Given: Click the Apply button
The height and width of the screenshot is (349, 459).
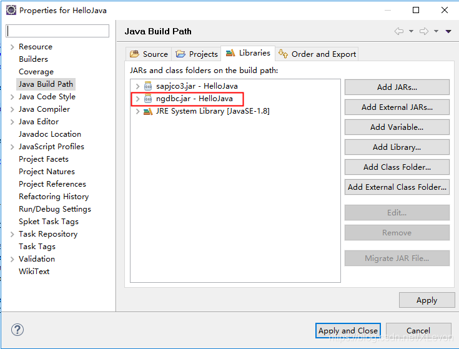Looking at the screenshot, I should [x=427, y=300].
